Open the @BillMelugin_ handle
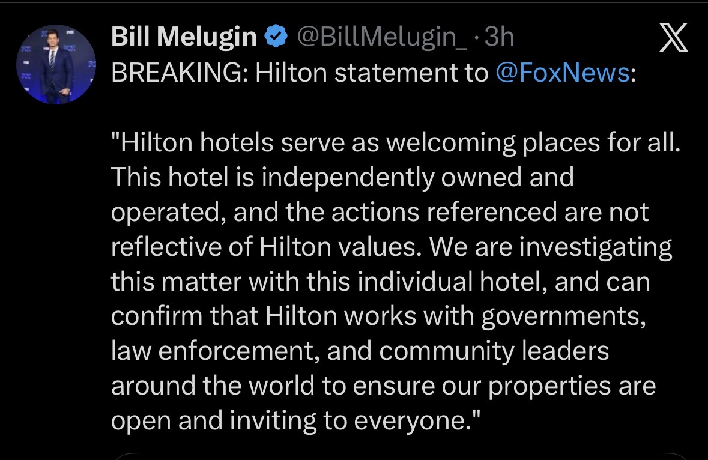The width and height of the screenshot is (708, 460). click(383, 38)
